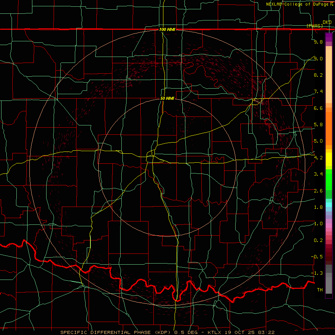The width and height of the screenshot is (335, 335).
Task: Click the 1.8 legend value
Action: pos(318,207)
